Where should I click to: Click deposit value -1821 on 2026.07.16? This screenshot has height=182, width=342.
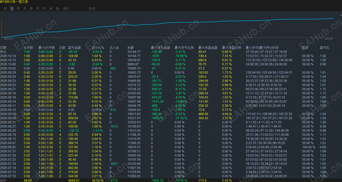[114, 164]
